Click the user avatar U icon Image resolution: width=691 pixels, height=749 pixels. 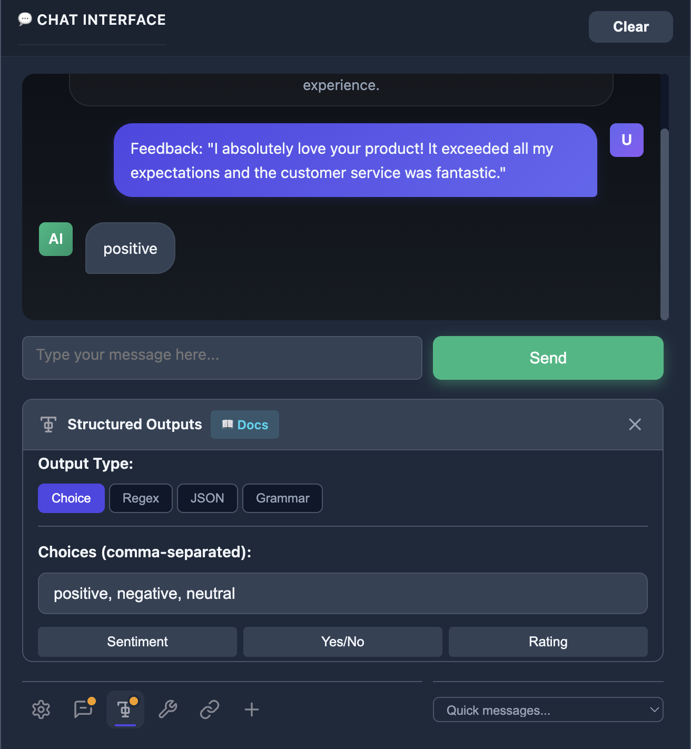tap(626, 140)
